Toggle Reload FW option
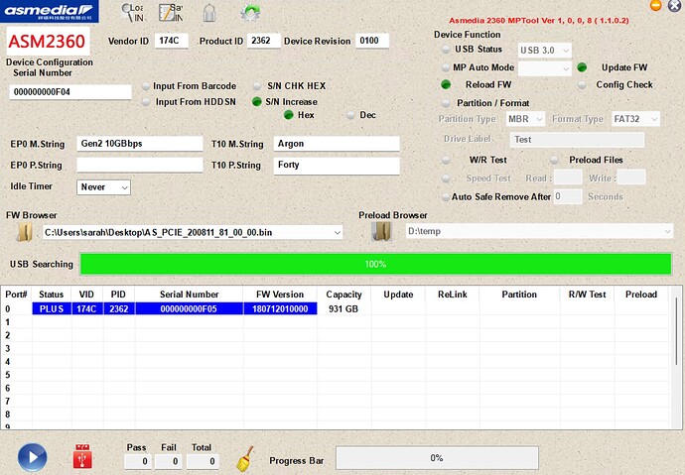Screen dimensions: 685x475 pyautogui.click(x=446, y=84)
